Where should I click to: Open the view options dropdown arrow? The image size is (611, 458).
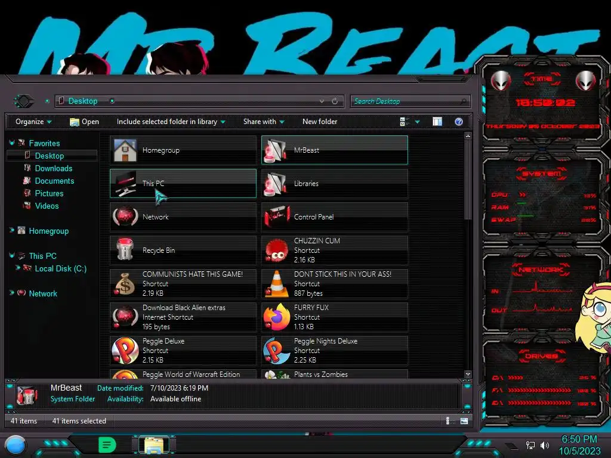[417, 122]
